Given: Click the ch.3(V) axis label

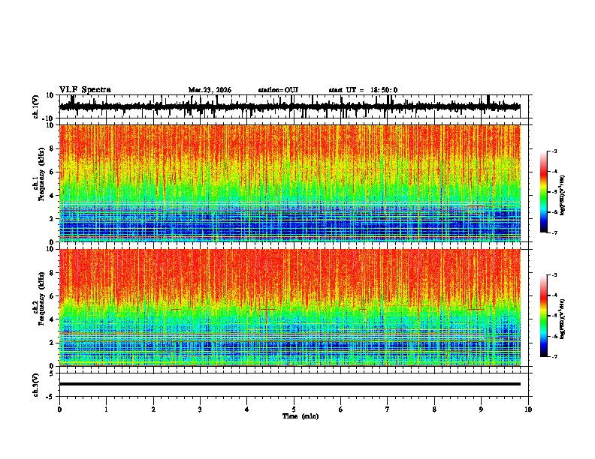Looking at the screenshot, I should click(36, 385).
